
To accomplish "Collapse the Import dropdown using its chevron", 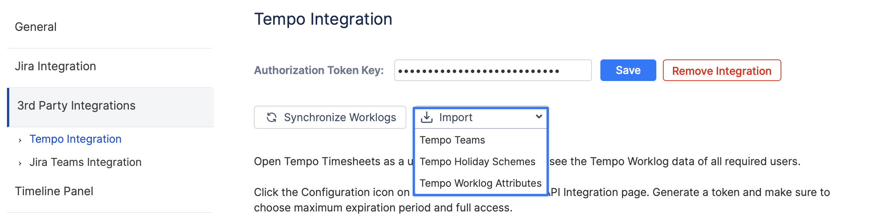I will pyautogui.click(x=539, y=117).
